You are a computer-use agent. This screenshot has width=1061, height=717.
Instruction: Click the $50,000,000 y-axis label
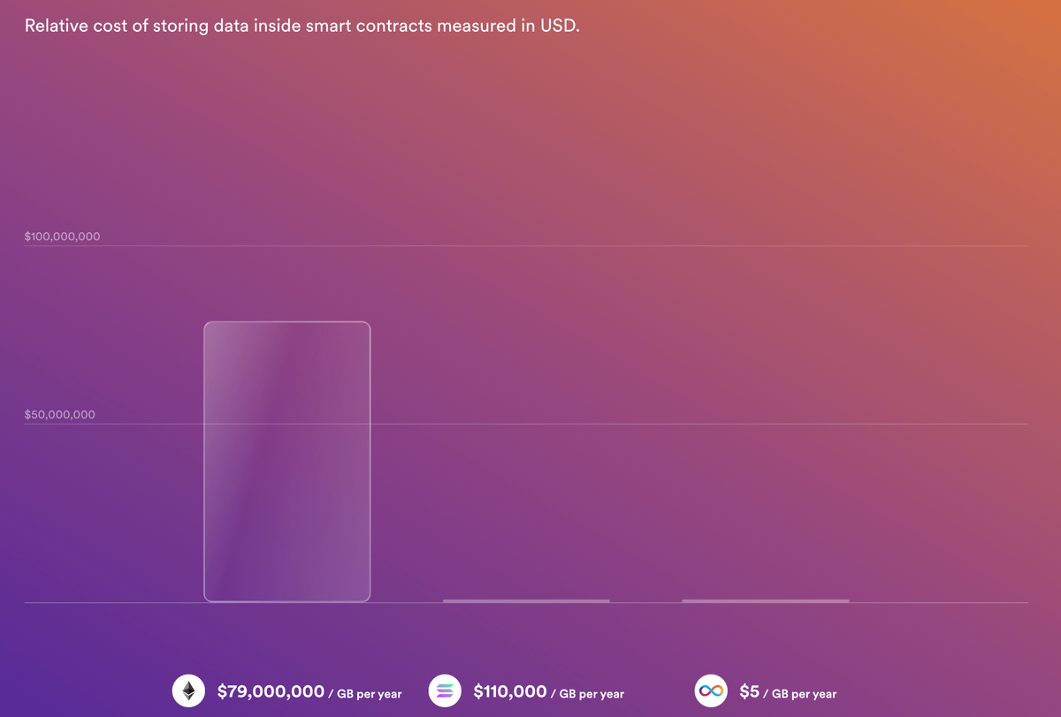tap(59, 415)
